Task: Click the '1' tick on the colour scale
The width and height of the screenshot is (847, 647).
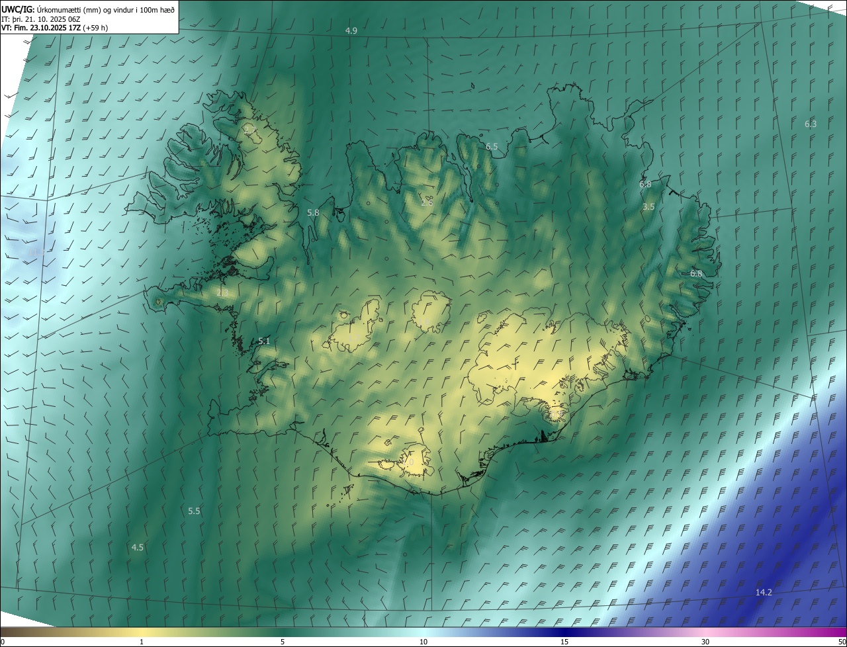Action: point(142,642)
